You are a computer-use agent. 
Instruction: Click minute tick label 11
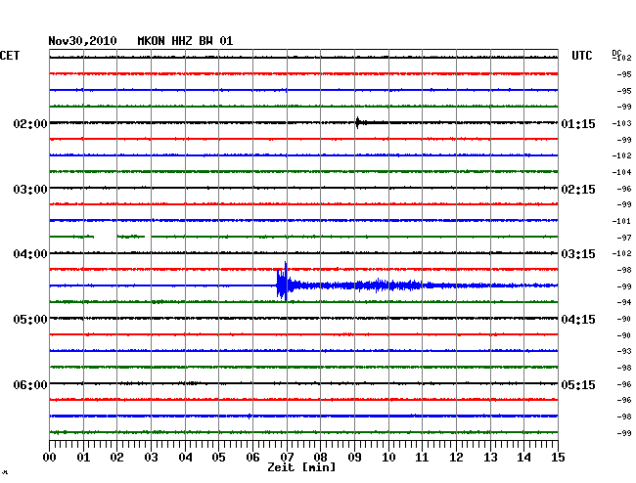[x=422, y=458]
